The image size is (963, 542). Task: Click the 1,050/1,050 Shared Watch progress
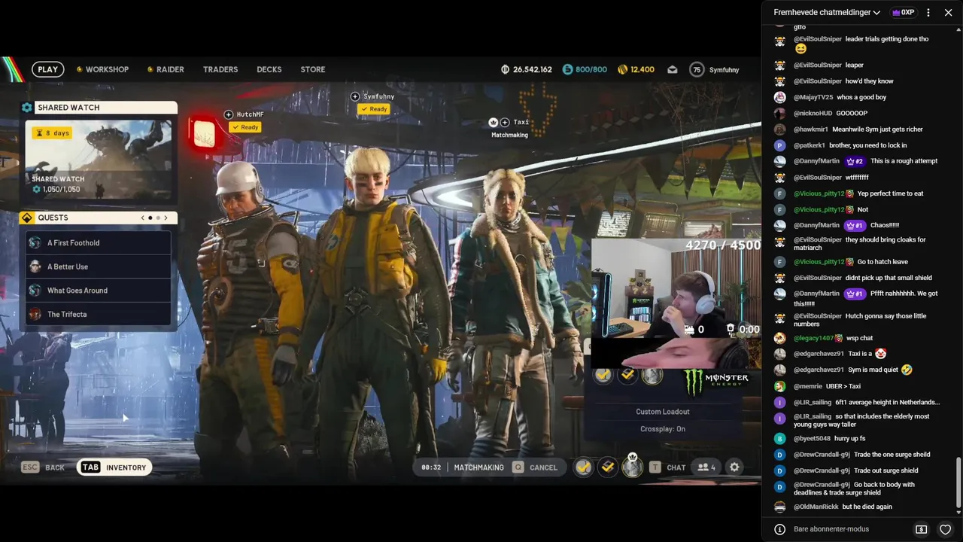click(x=56, y=190)
